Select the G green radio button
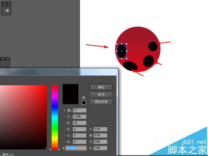208x156 pixels. 64,136
